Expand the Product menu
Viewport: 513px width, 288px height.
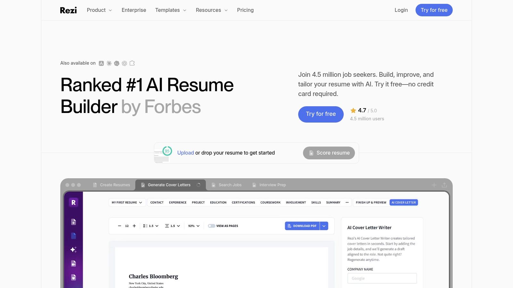point(99,10)
